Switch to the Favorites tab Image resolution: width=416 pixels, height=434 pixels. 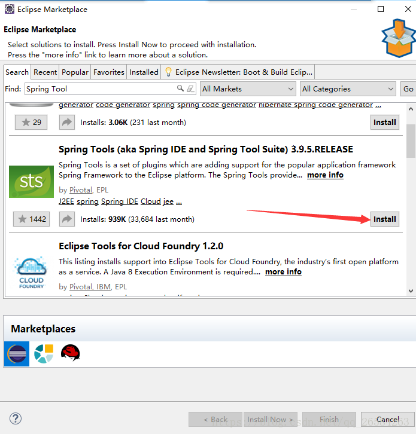[x=109, y=72]
